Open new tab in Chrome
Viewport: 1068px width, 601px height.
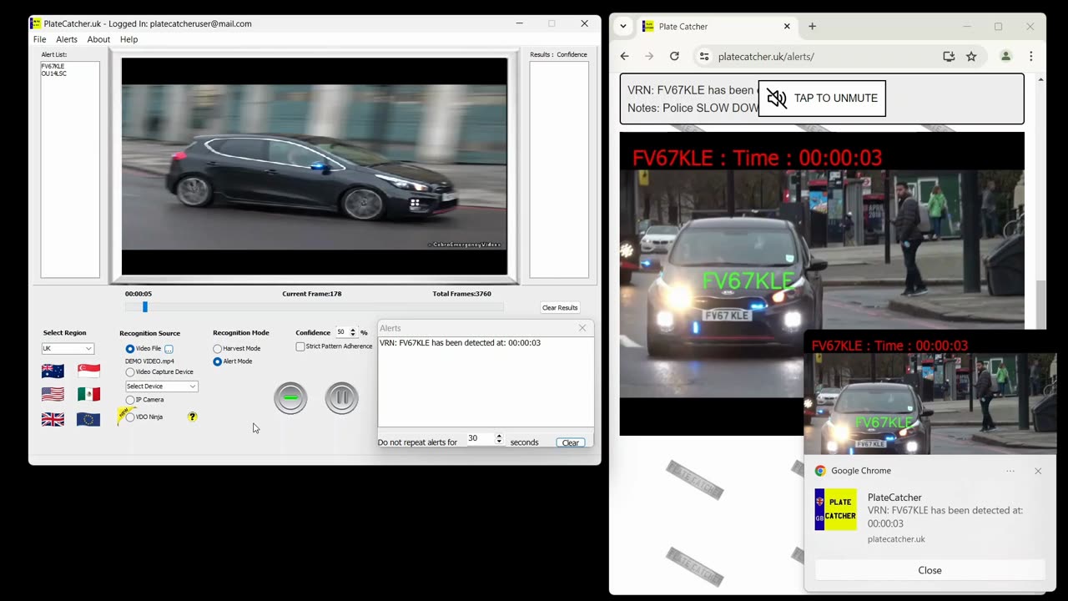[812, 26]
